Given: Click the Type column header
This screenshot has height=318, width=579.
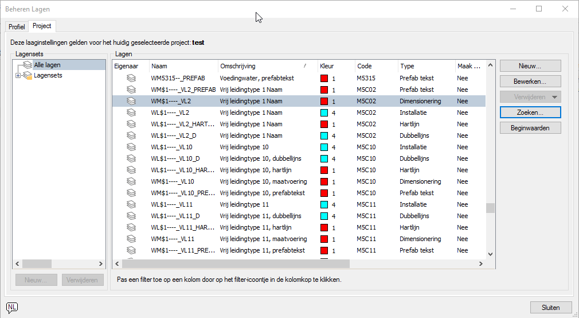Looking at the screenshot, I should point(427,66).
